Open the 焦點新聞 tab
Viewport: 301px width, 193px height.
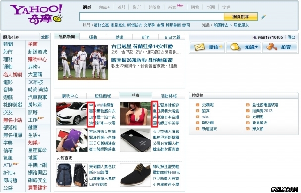click(x=67, y=37)
